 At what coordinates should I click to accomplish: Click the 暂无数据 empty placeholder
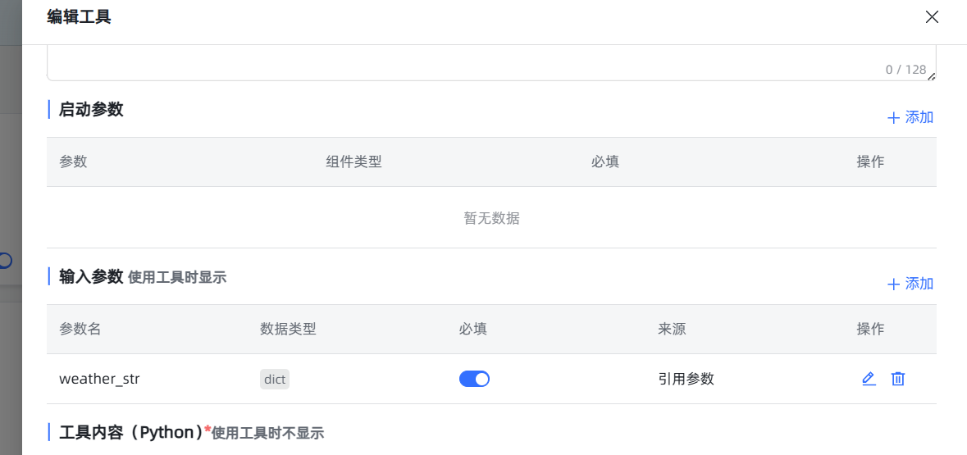tap(491, 218)
